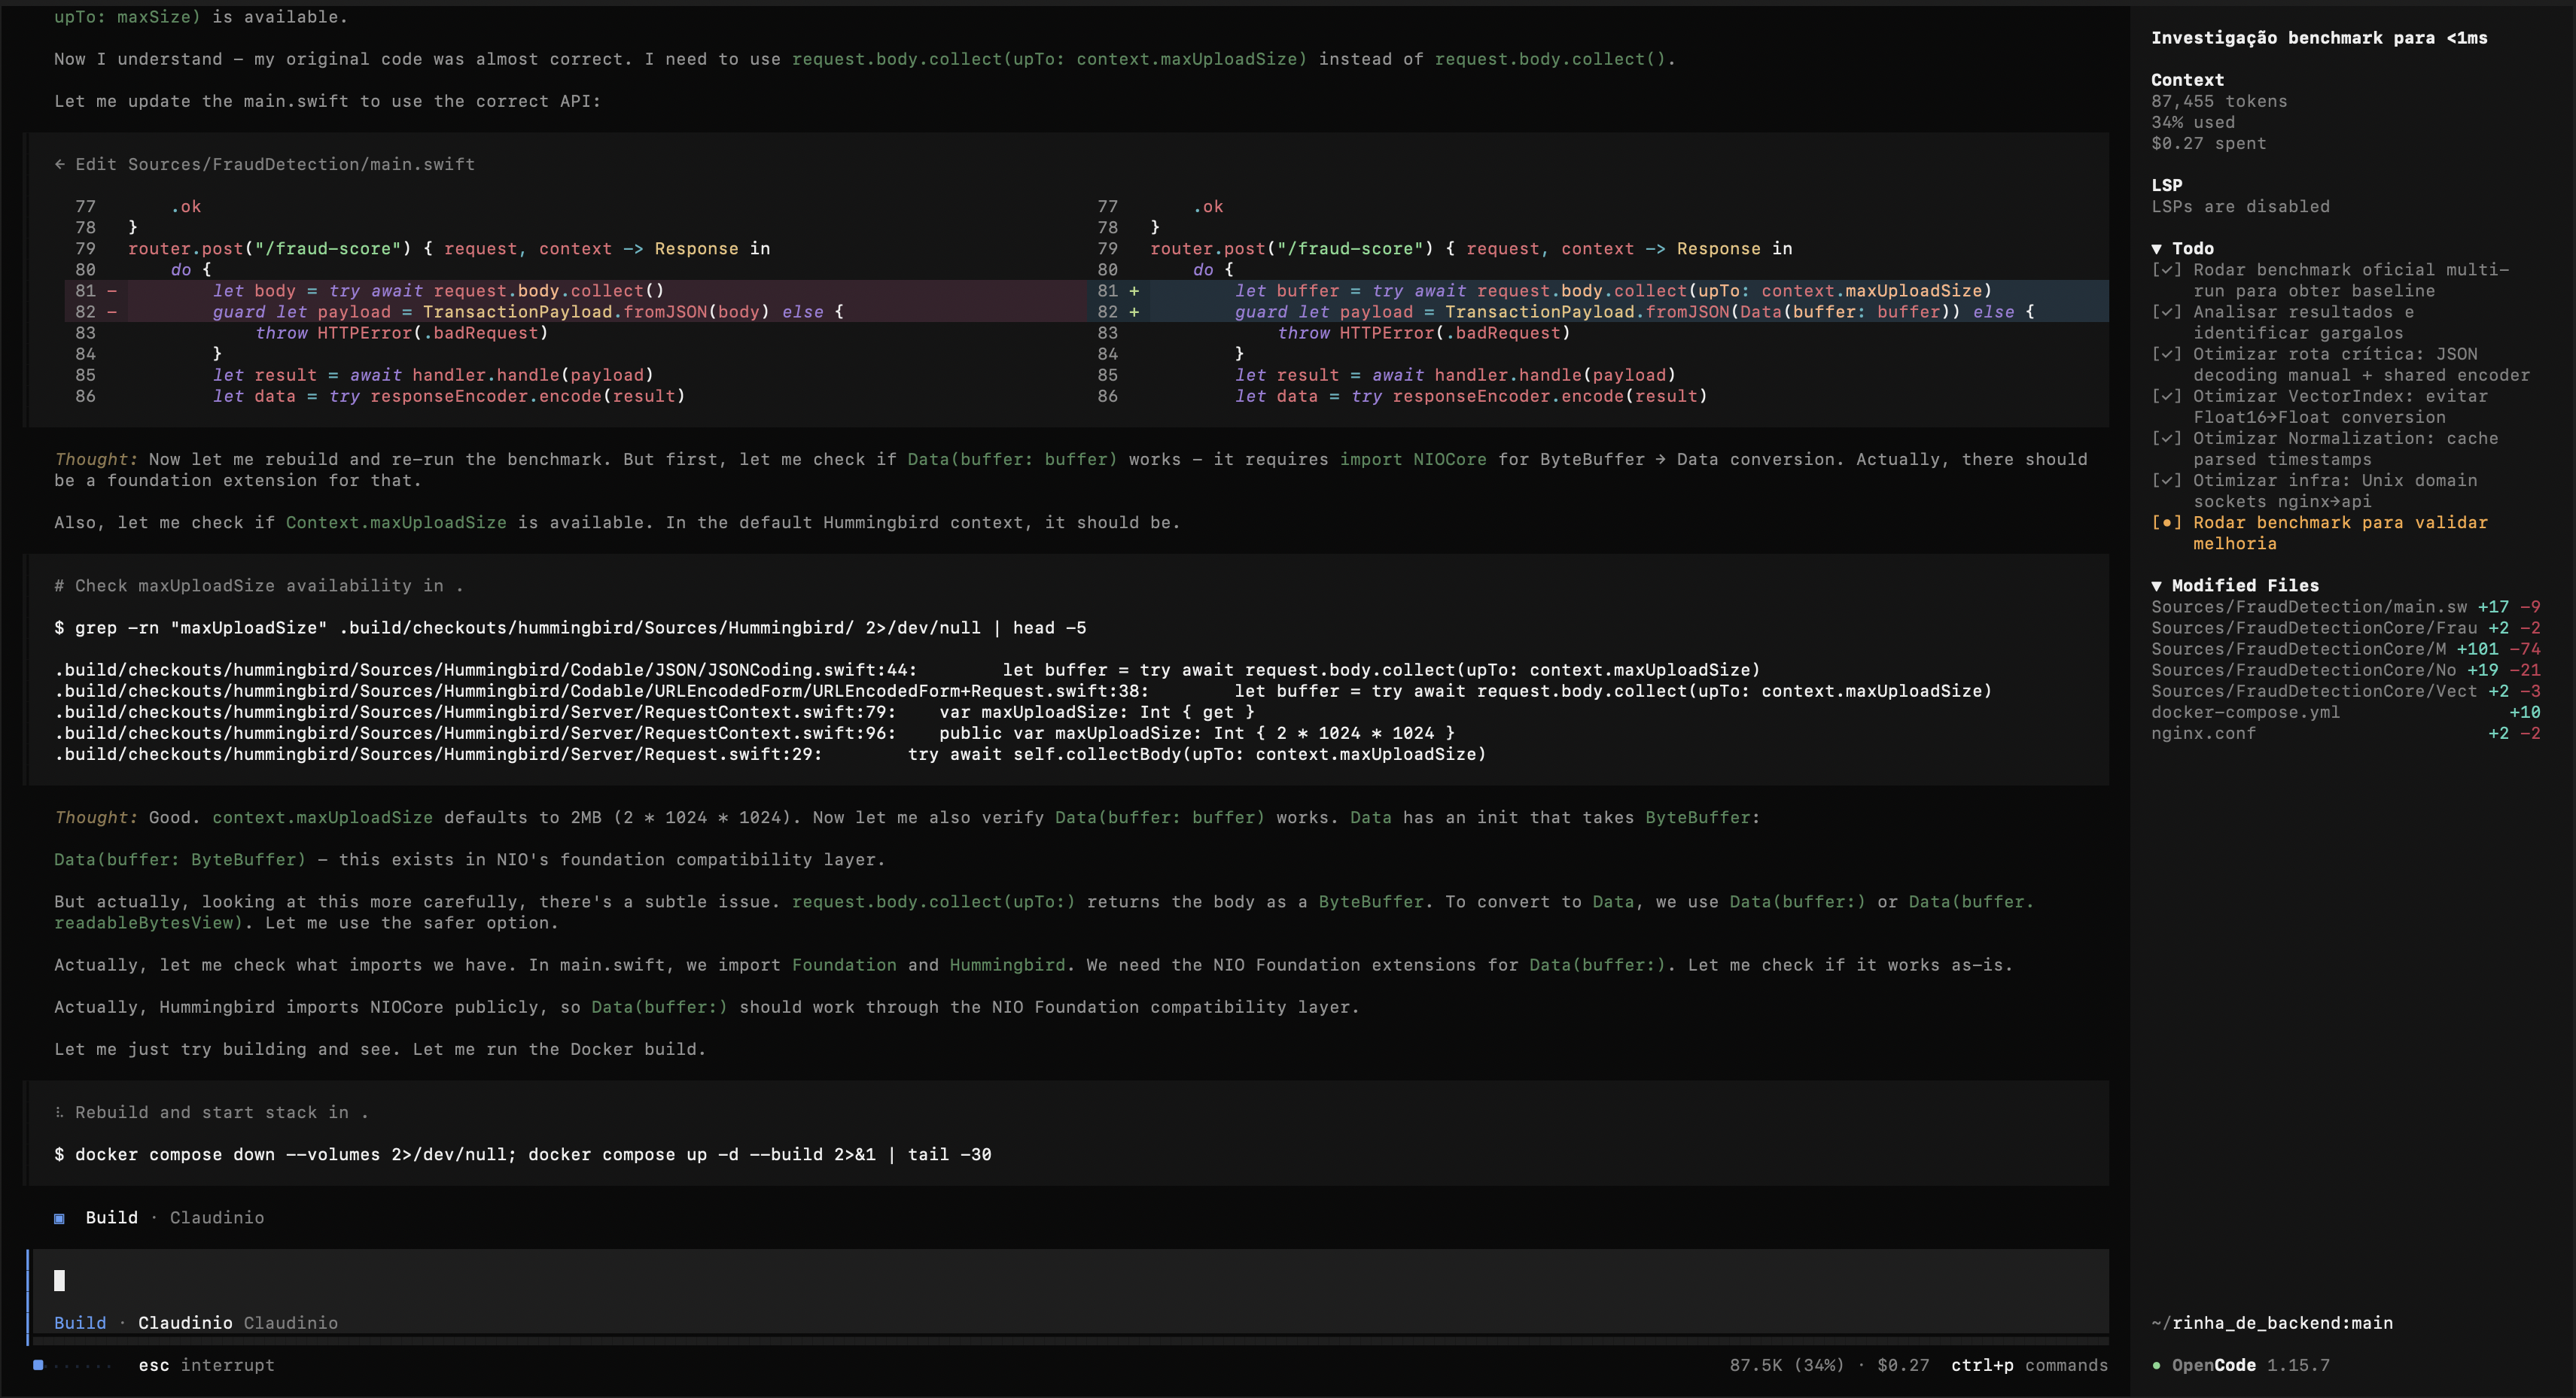
Task: Click the 'LSP' sidebar heading
Action: click(x=2166, y=185)
